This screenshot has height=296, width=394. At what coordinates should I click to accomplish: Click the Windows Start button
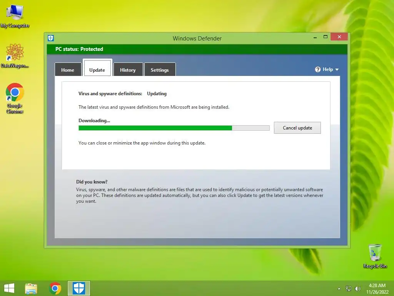[x=9, y=288]
